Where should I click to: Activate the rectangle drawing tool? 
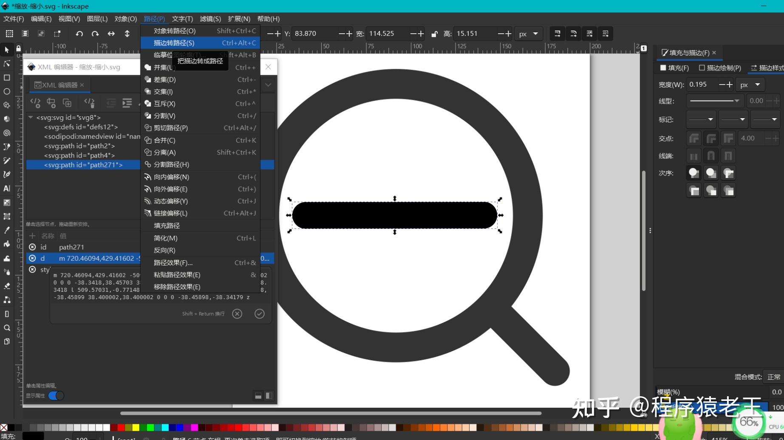(6, 78)
